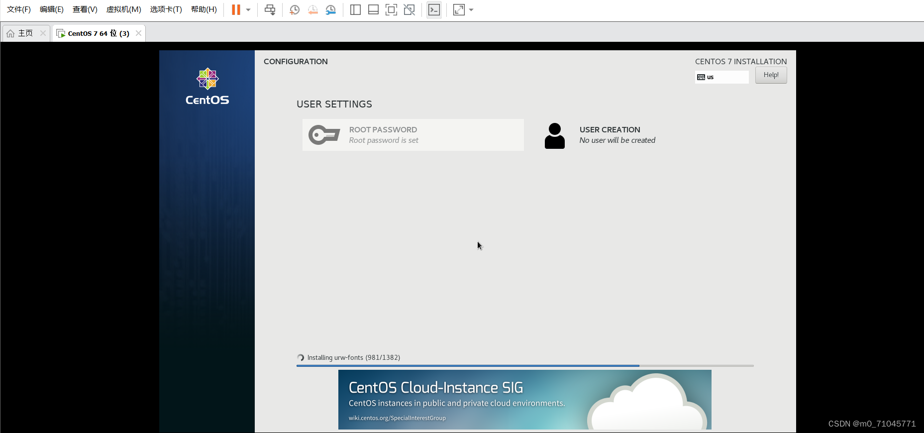Open the 文件(F) menu

[x=19, y=9]
